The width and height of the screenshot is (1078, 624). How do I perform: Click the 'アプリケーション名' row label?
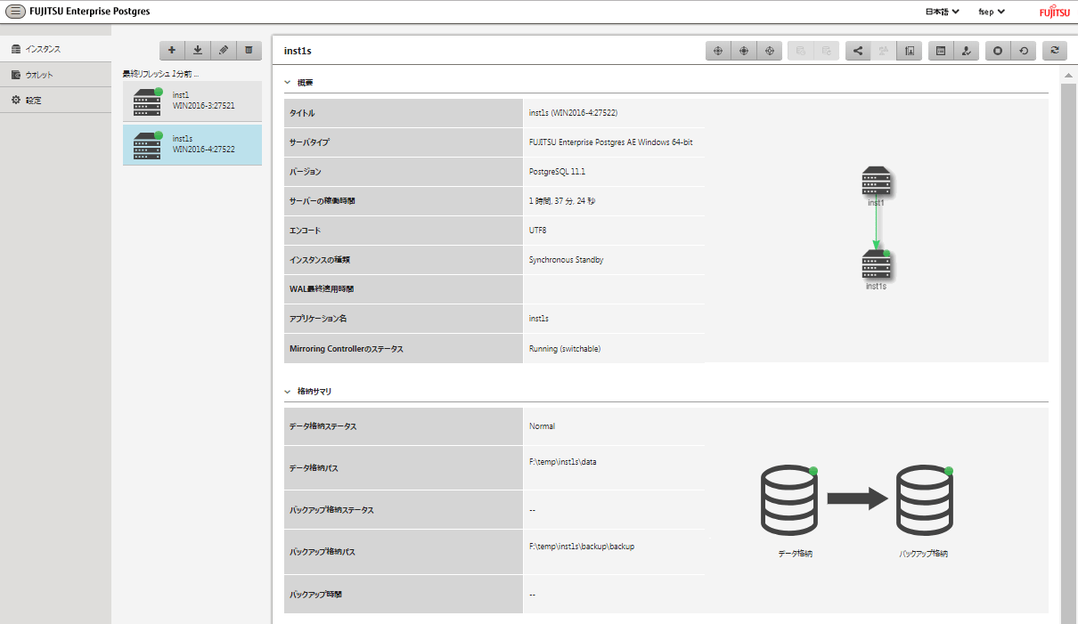[x=318, y=318]
